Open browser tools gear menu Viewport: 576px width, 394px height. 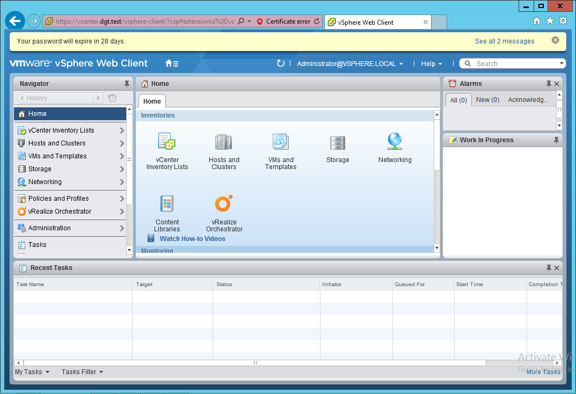(x=563, y=20)
